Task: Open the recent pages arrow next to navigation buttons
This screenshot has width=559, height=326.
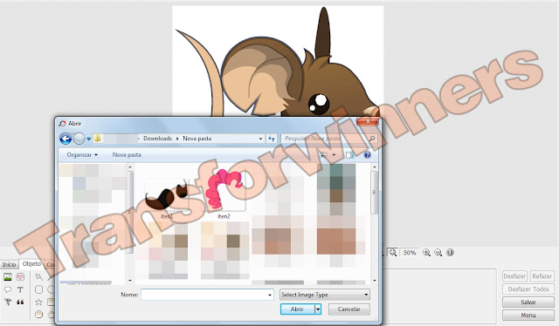Action: tap(88, 139)
